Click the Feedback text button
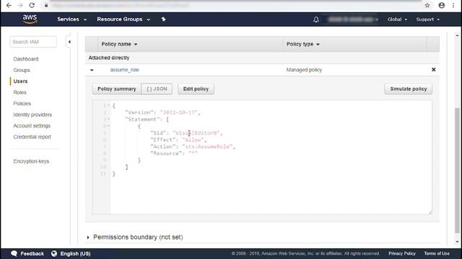Viewport: 462px width, 259px height. [x=32, y=253]
